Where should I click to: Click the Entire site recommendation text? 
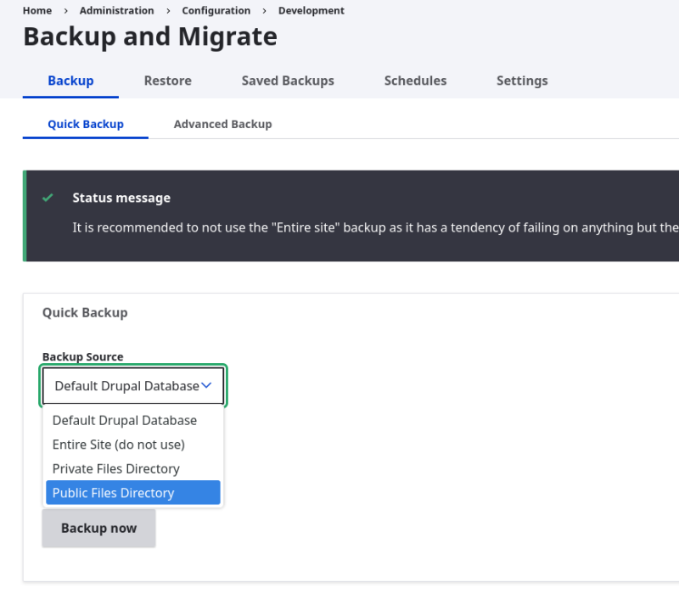375,227
